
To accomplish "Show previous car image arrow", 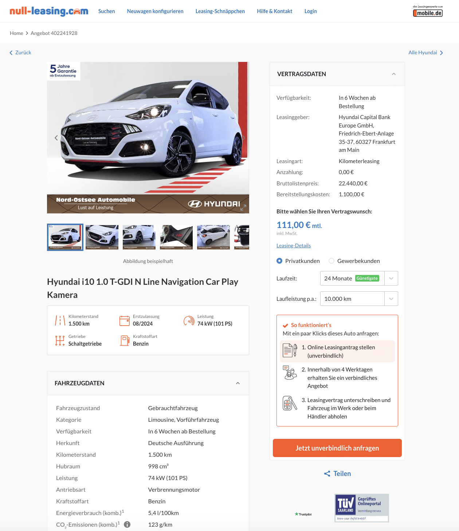I will pyautogui.click(x=56, y=138).
